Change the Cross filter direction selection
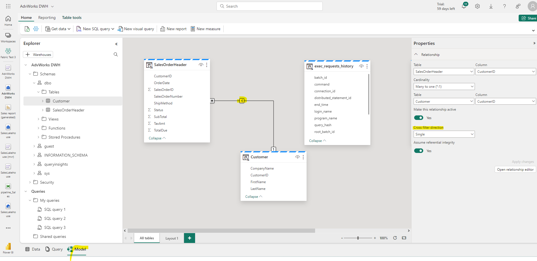The height and width of the screenshot is (261, 537). click(x=444, y=134)
